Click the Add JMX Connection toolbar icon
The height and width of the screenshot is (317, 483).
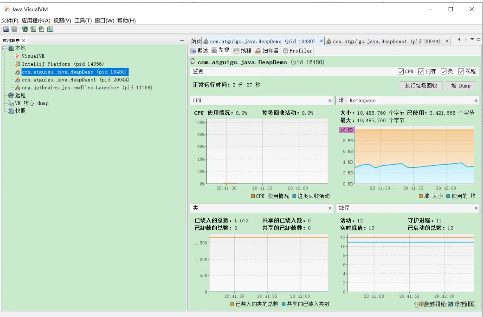pos(33,29)
